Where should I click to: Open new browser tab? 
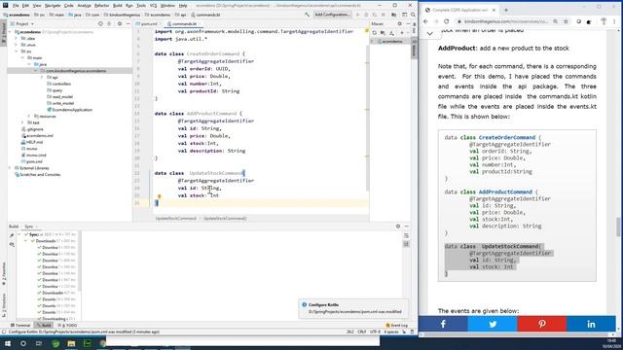click(x=506, y=10)
